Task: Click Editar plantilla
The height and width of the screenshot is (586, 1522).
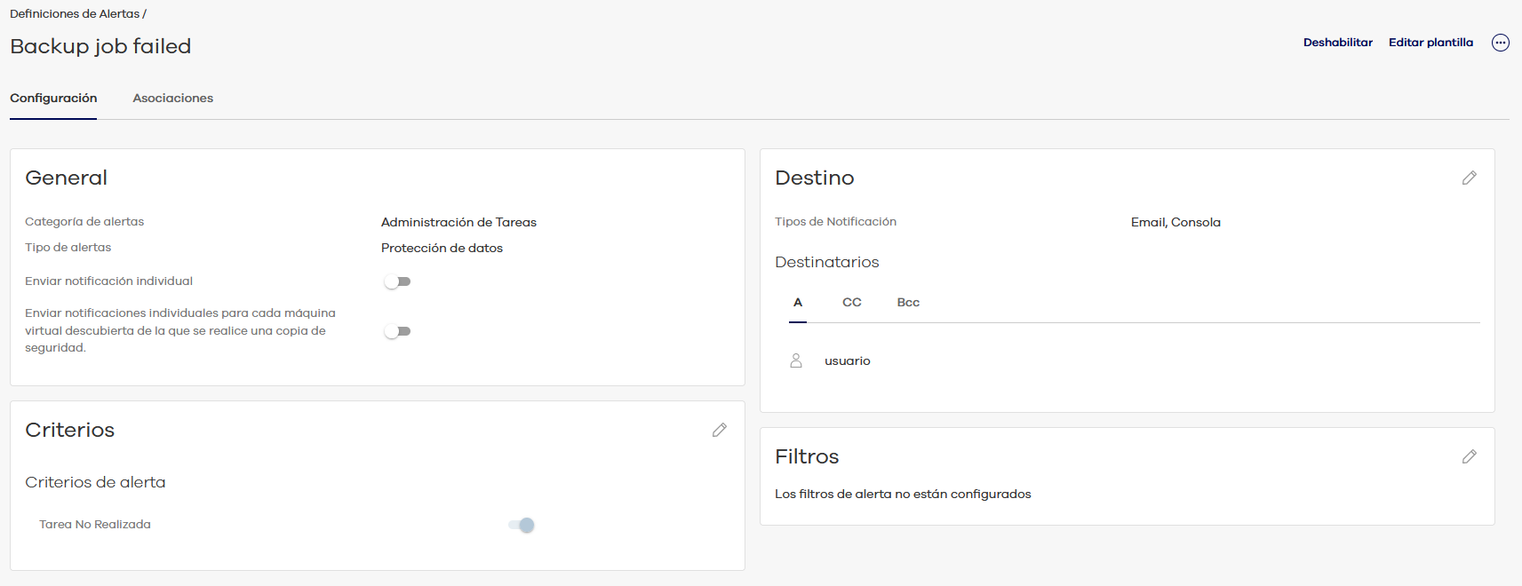Action: tap(1430, 43)
